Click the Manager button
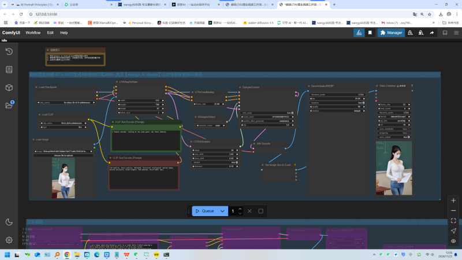The width and height of the screenshot is (462, 260). 391,33
